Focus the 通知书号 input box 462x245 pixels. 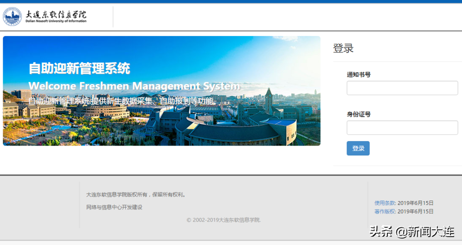pos(402,88)
